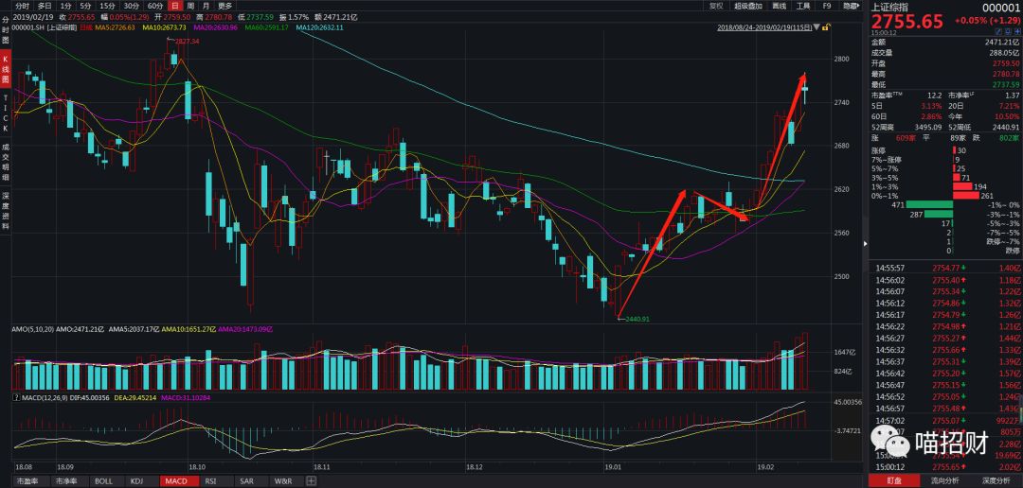Open the date range dropdown triangle
The height and width of the screenshot is (488, 1023).
coord(817,28)
